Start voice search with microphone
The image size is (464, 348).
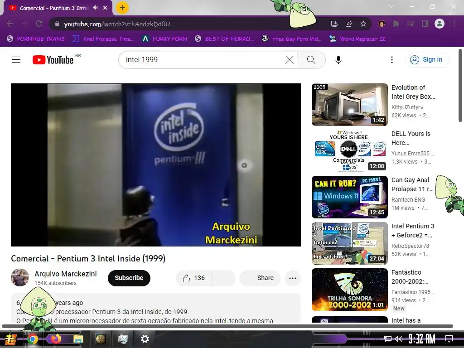click(x=338, y=60)
